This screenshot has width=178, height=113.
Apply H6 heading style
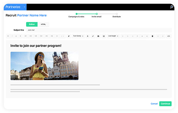click(52, 36)
